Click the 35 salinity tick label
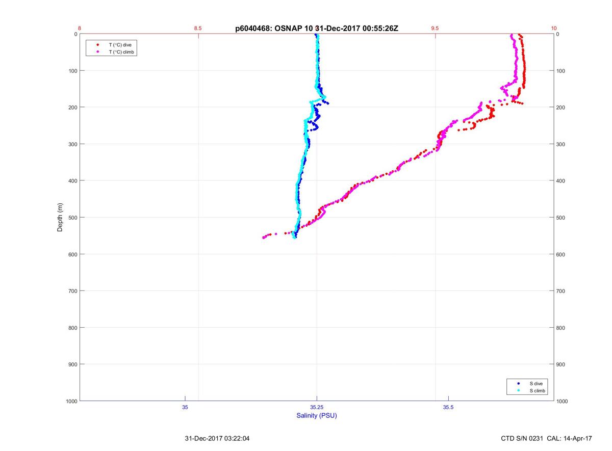Screen dimensions: 612x451 point(185,407)
